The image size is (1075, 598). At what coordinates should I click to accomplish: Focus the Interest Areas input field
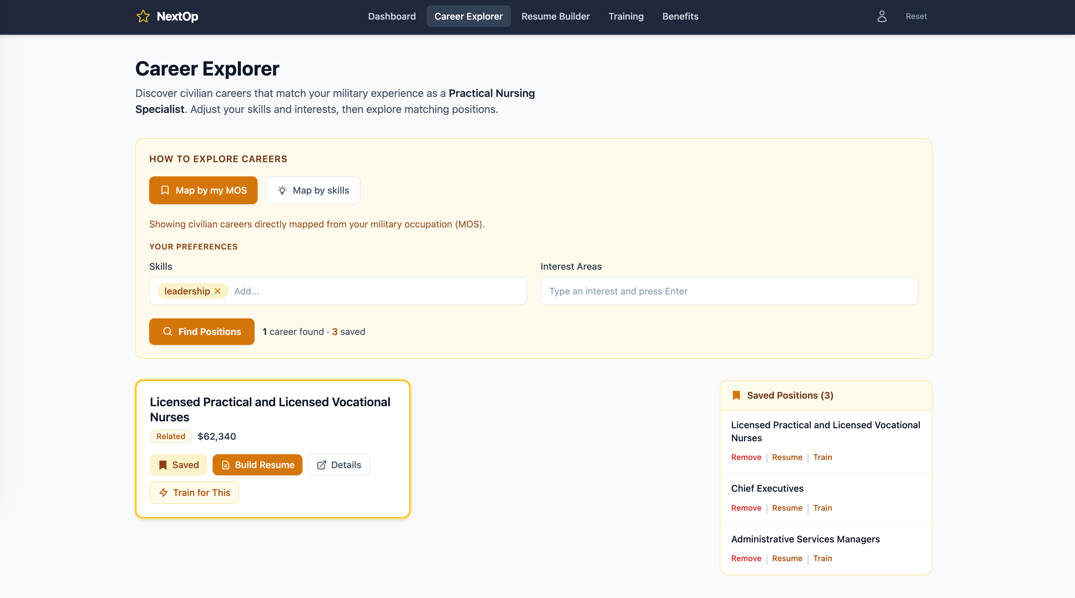[x=729, y=291]
